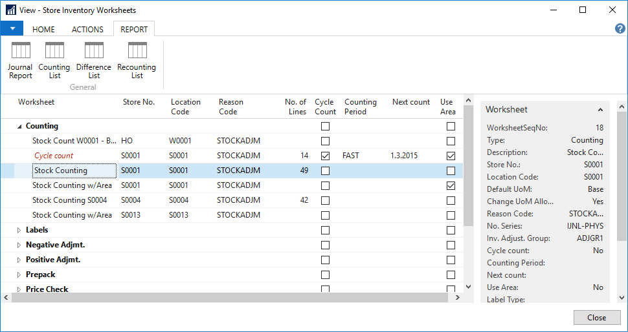The width and height of the screenshot is (628, 332).
Task: Click the Dynamics NAV app icon in title bar
Action: point(10,10)
